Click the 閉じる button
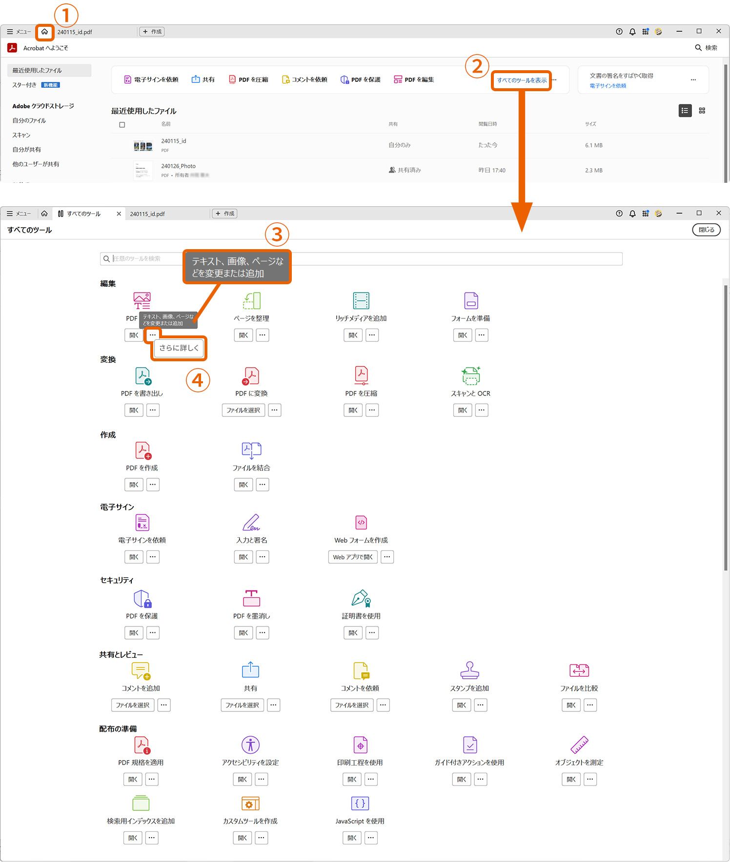The height and width of the screenshot is (862, 730). (707, 230)
